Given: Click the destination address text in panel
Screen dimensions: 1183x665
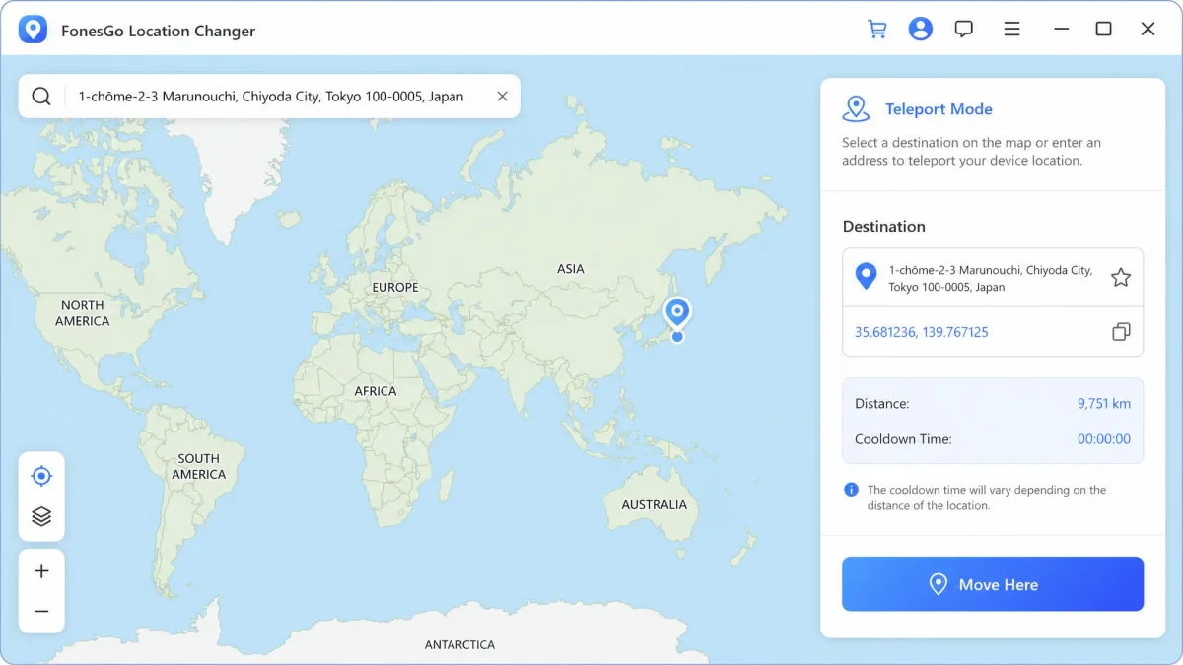Looking at the screenshot, I should (x=990, y=278).
